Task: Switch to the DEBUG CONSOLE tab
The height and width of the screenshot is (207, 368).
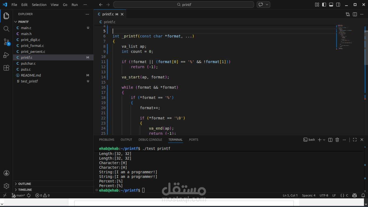Action: click(x=150, y=140)
